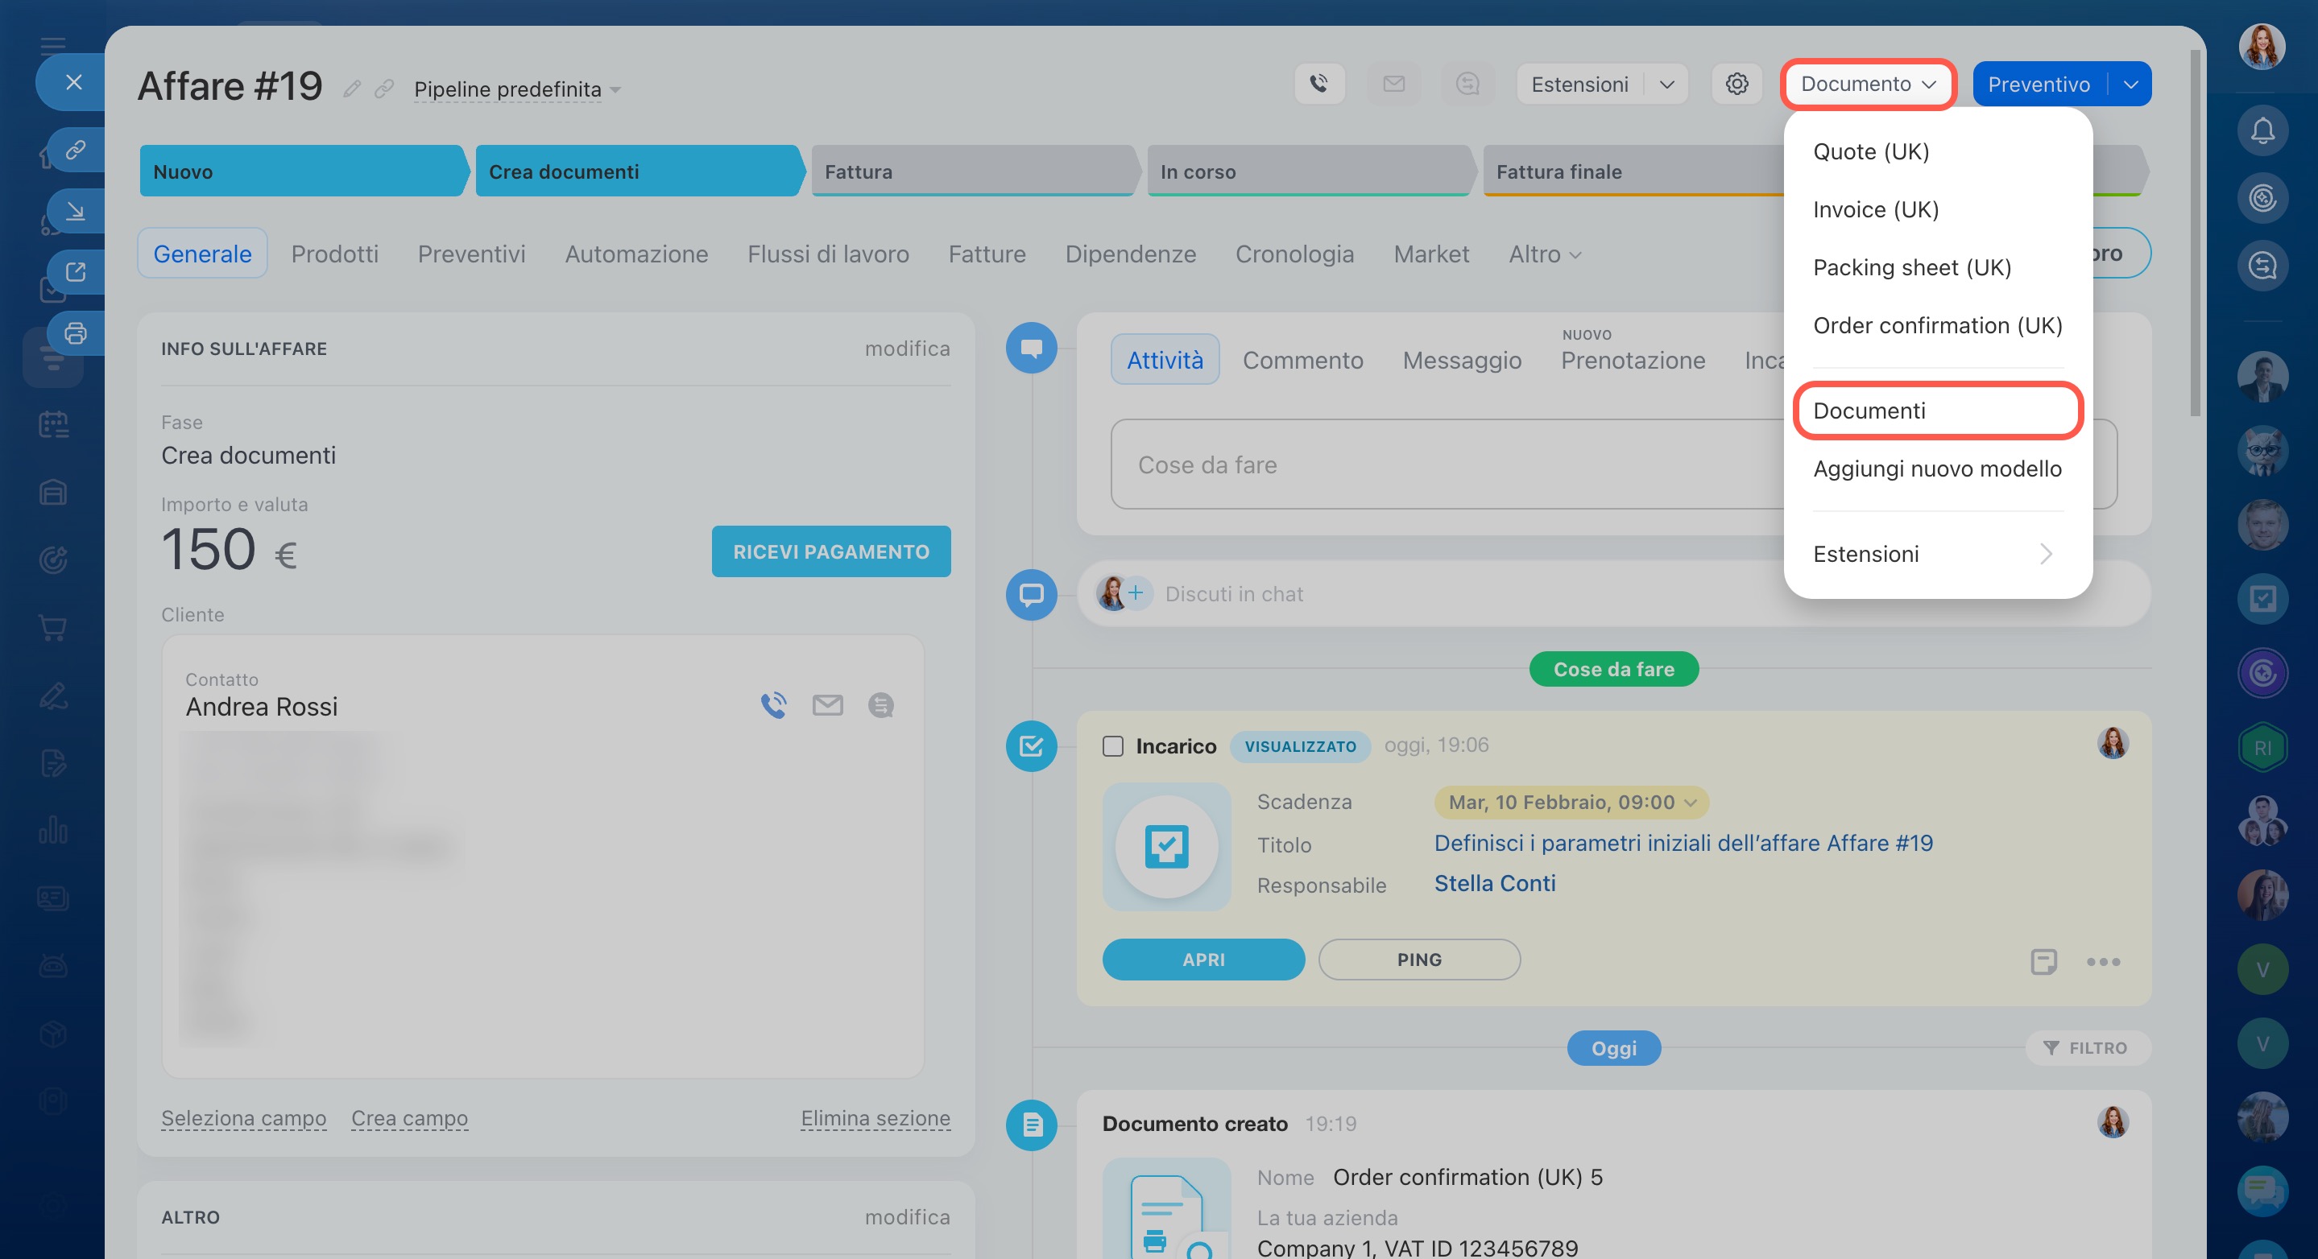Click the print icon on left strip
This screenshot has width=2318, height=1259.
(x=76, y=333)
